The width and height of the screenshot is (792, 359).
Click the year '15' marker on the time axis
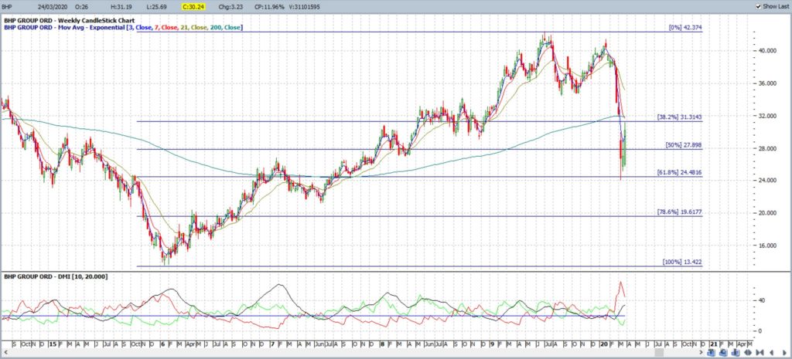click(x=53, y=344)
